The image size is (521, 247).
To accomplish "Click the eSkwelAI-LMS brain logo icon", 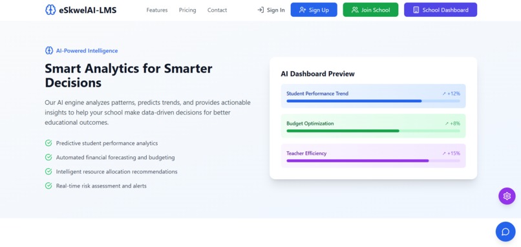I will 50,10.
